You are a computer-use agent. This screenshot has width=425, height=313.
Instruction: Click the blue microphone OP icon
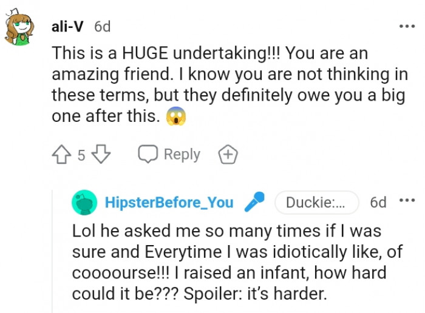254,202
